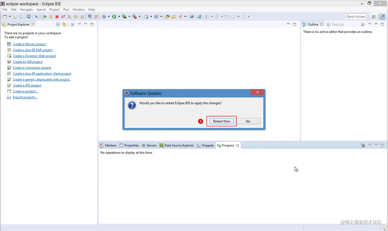
Task: Open the Window menu
Action: 79,9
